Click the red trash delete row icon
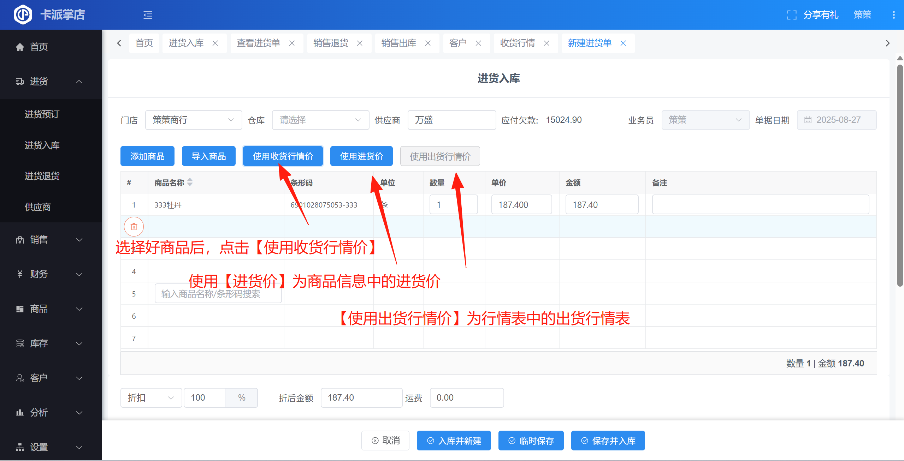 pos(134,227)
